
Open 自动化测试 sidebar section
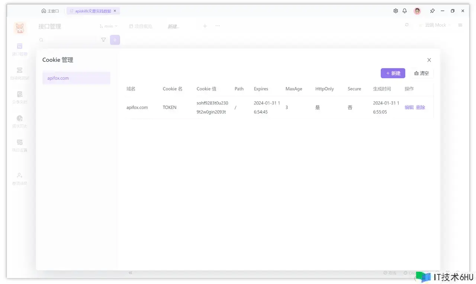pos(20,74)
